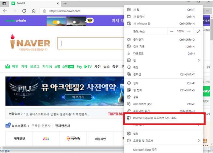
Task: Click the 뉴스스탠드 icon
Action: pos(8,125)
